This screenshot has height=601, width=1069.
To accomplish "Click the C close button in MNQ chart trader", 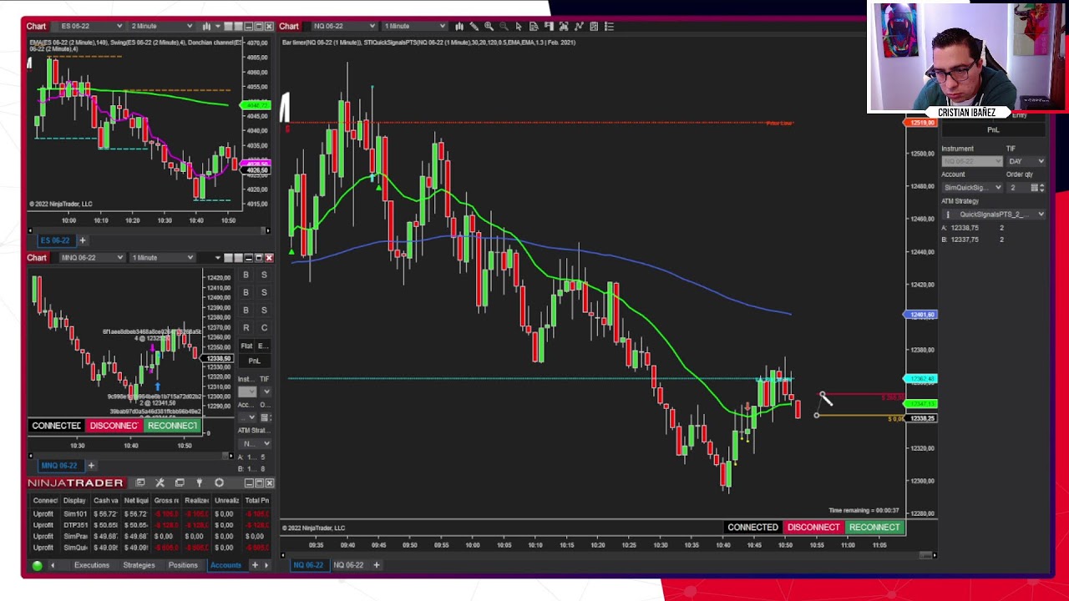I will click(x=264, y=328).
